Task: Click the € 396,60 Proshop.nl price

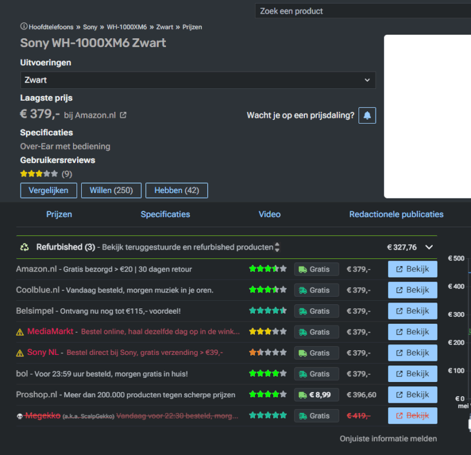Action: click(361, 394)
